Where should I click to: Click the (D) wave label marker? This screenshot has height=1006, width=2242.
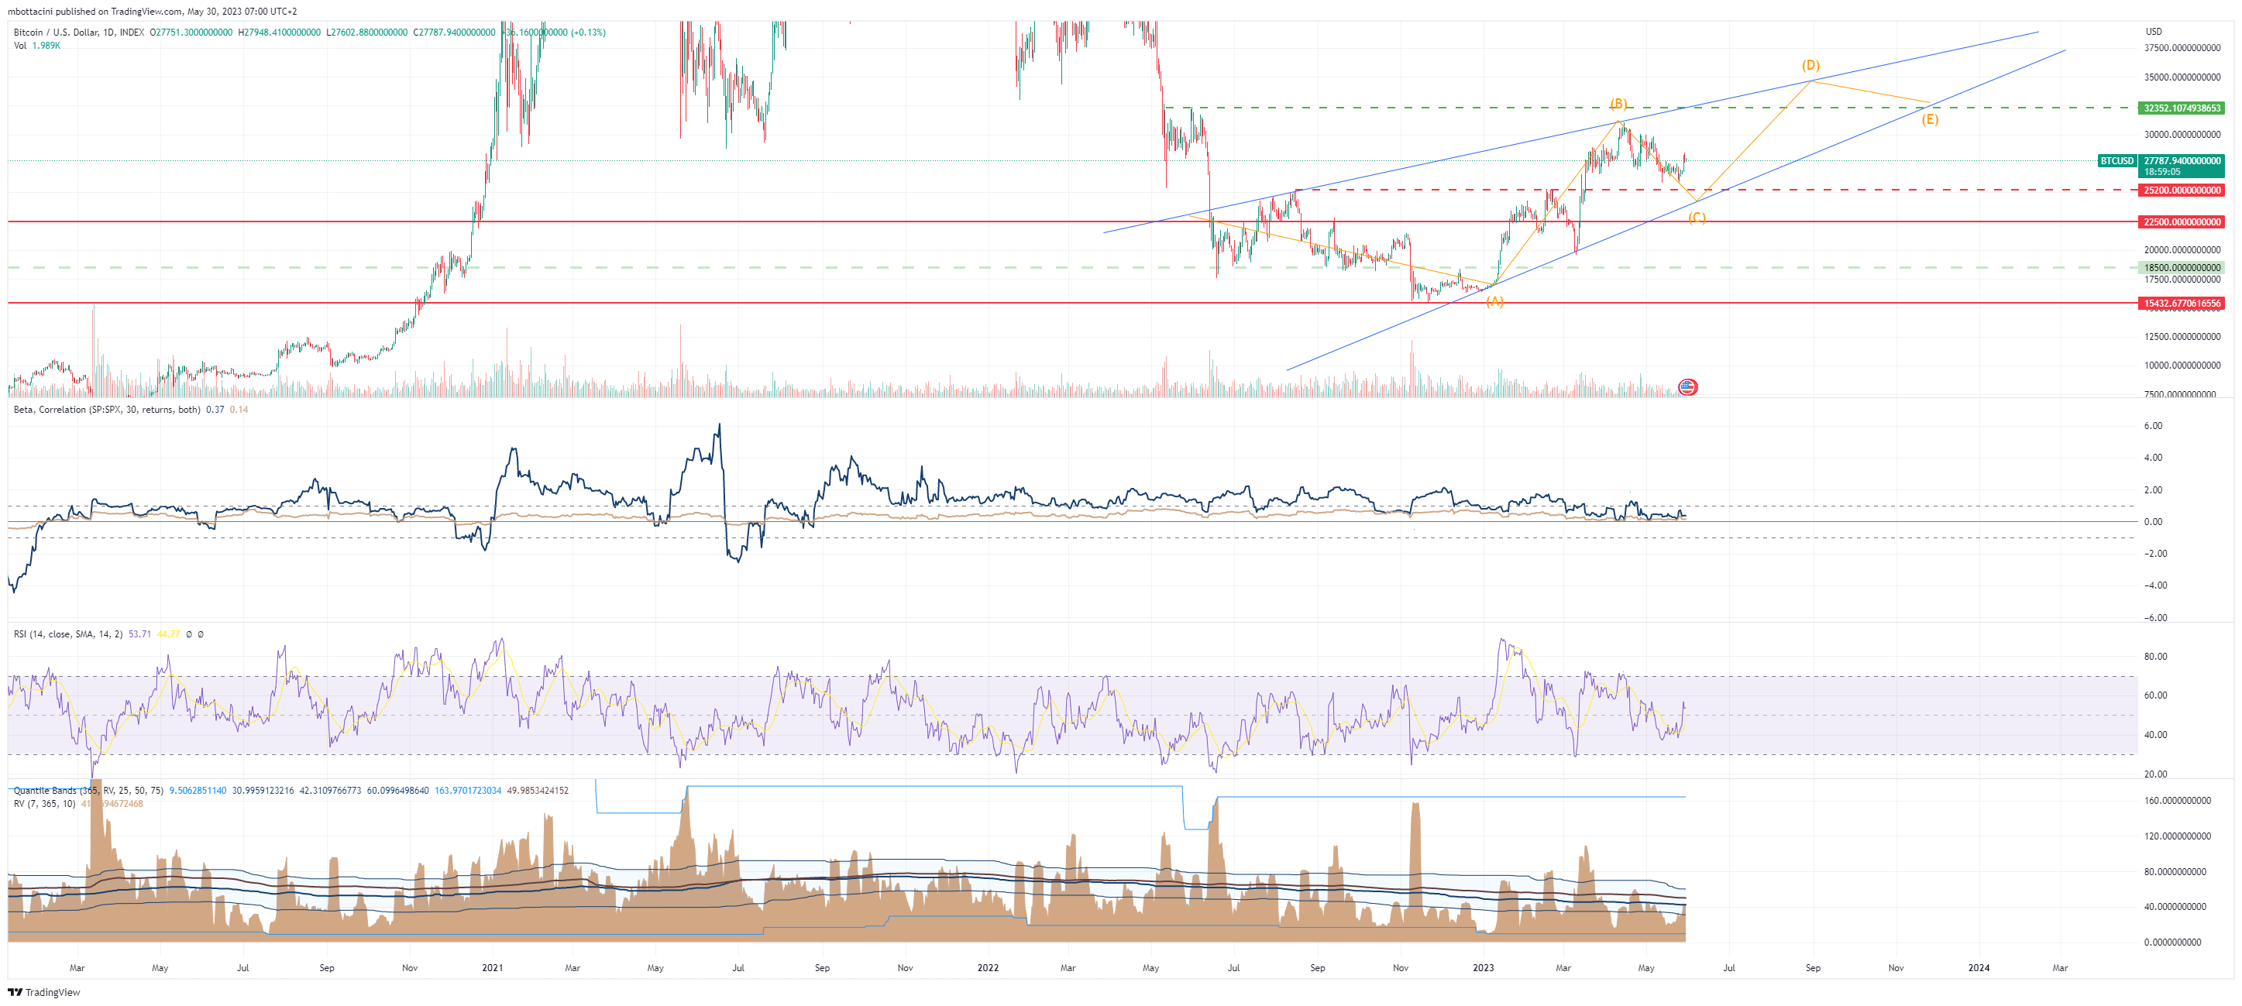point(1810,65)
